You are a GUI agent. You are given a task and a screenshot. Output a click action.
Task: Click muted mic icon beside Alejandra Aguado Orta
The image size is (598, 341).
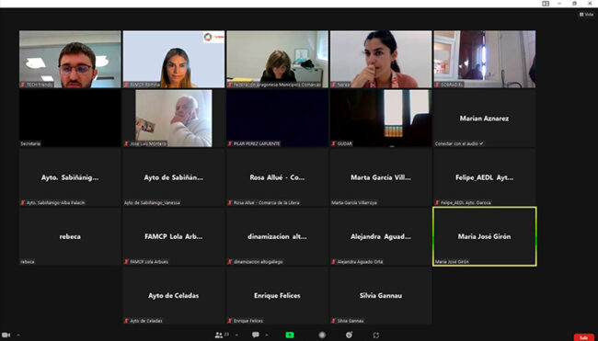point(333,262)
